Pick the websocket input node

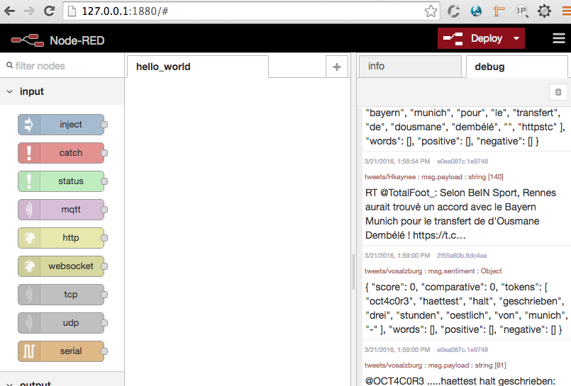[x=61, y=266]
